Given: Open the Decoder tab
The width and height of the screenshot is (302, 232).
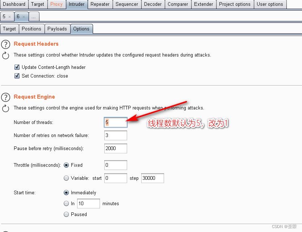Looking at the screenshot, I should point(153,4).
